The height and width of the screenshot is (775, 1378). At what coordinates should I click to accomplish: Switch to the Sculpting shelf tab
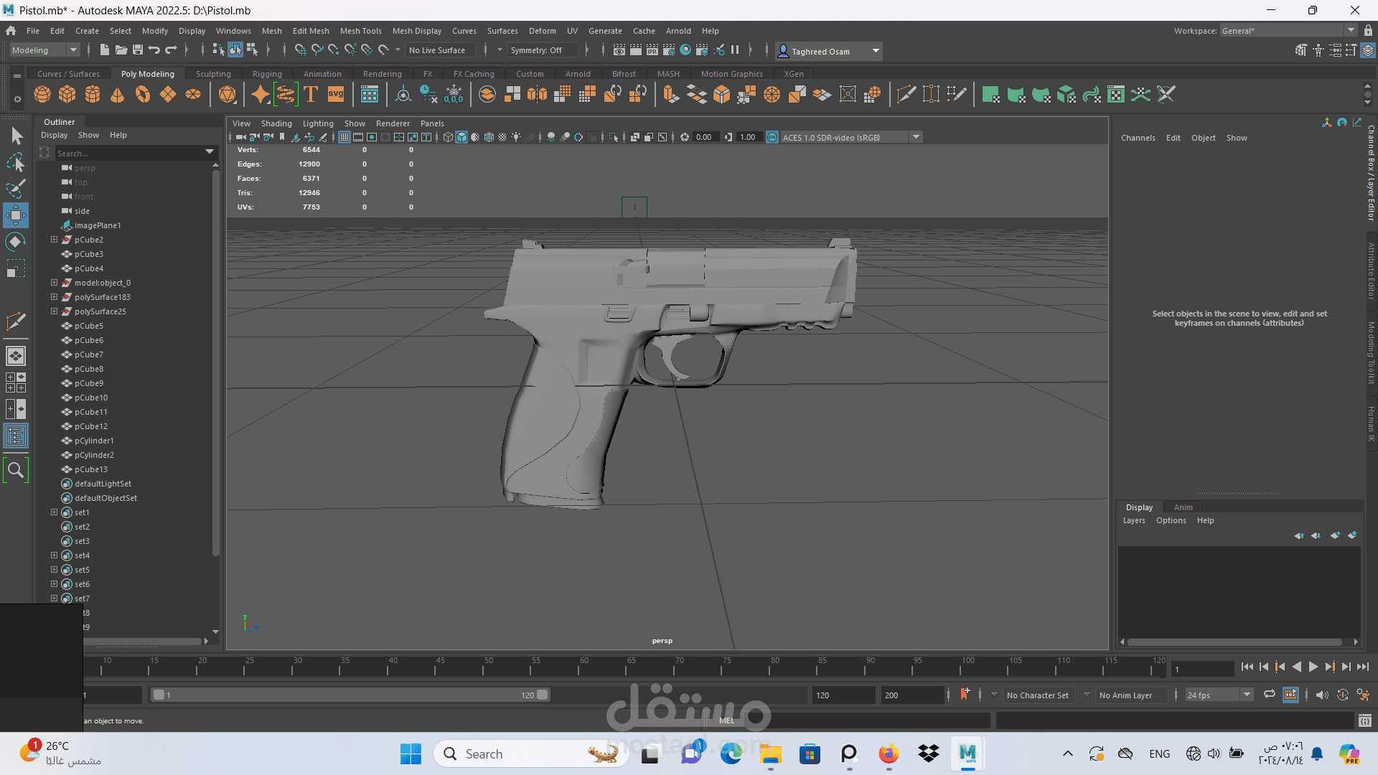213,74
